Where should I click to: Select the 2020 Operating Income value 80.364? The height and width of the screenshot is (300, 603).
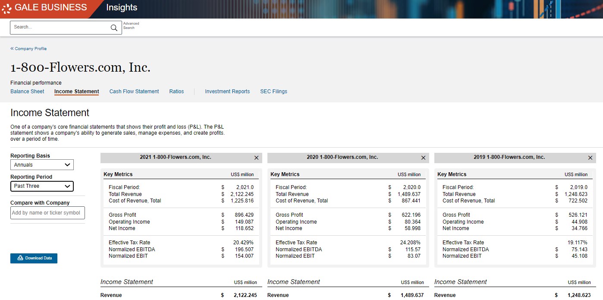coord(413,222)
